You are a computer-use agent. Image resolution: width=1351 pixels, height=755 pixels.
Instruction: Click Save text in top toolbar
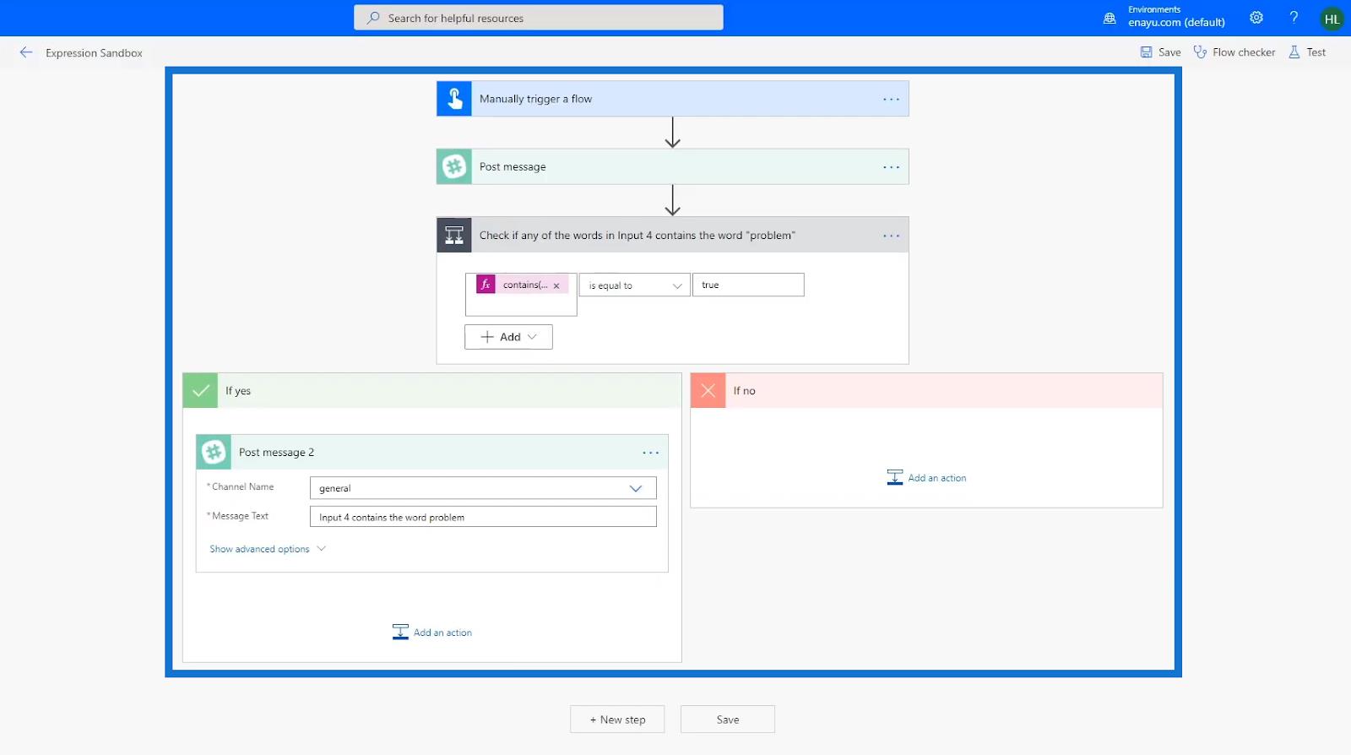click(x=1169, y=52)
